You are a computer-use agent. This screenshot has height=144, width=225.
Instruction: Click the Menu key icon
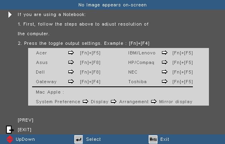153,140
